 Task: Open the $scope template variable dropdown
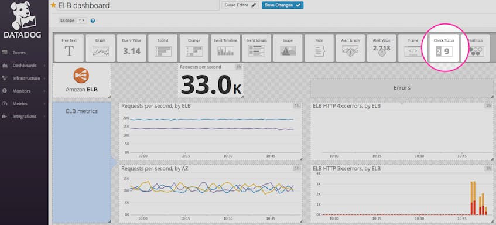(x=82, y=21)
